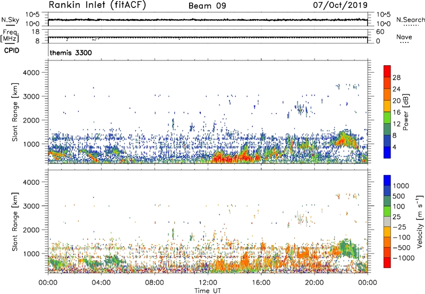Viewport: 425px width, 294px height.
Task: Click the blue bottom of the power colorbar
Action: point(387,152)
